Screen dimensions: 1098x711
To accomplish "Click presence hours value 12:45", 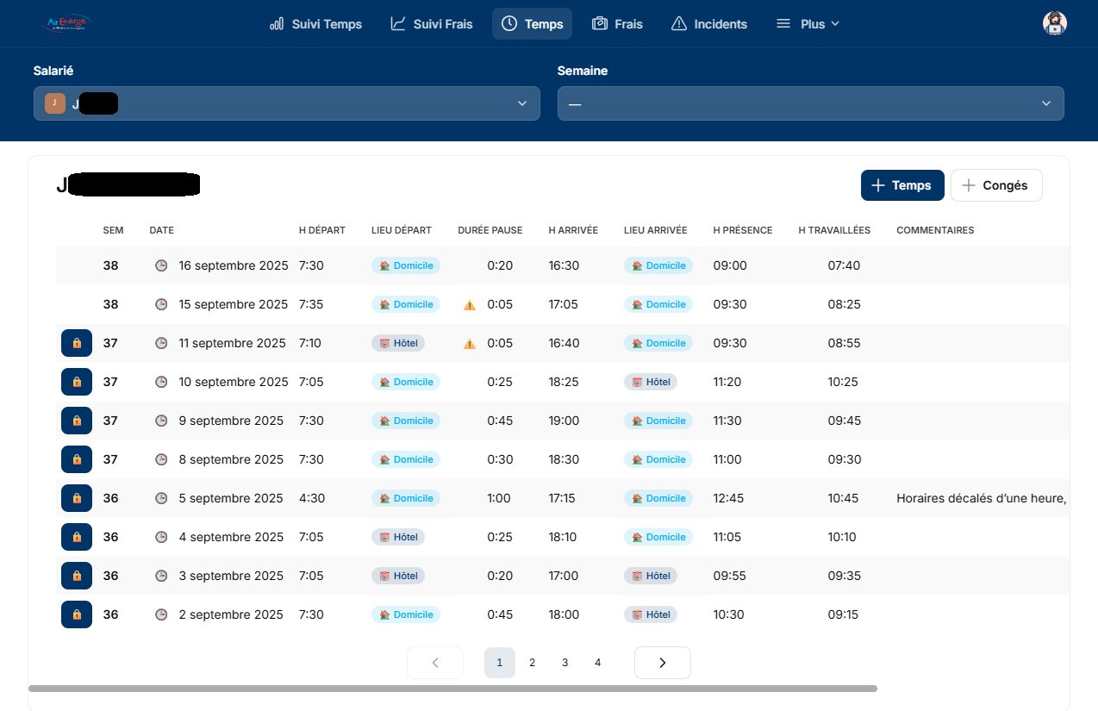I will click(728, 498).
